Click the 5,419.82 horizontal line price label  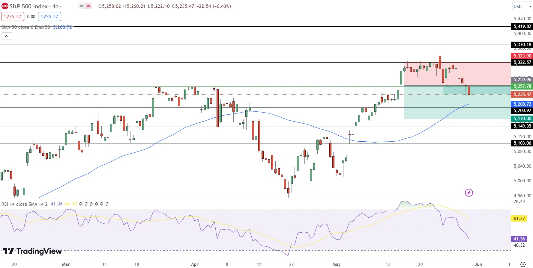coord(522,26)
